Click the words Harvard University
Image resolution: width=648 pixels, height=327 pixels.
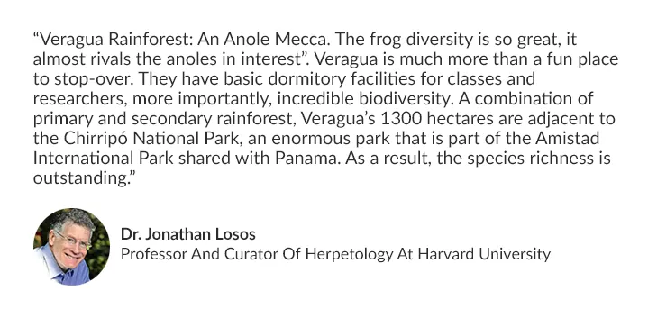(x=484, y=253)
